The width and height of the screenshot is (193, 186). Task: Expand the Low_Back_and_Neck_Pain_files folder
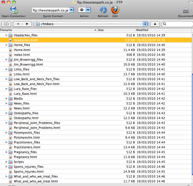point(6,79)
